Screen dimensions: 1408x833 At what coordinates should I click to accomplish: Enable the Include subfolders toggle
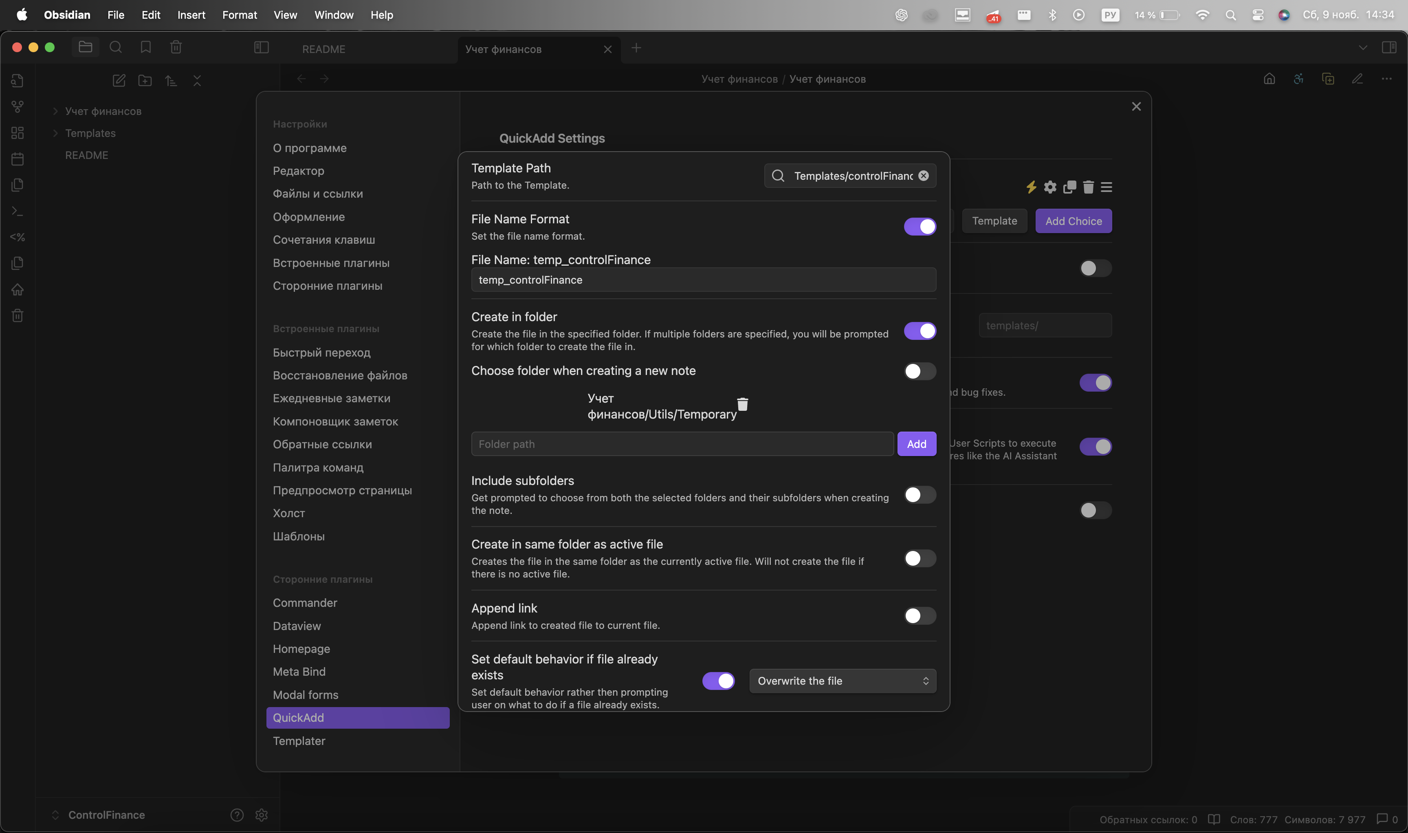tap(920, 495)
